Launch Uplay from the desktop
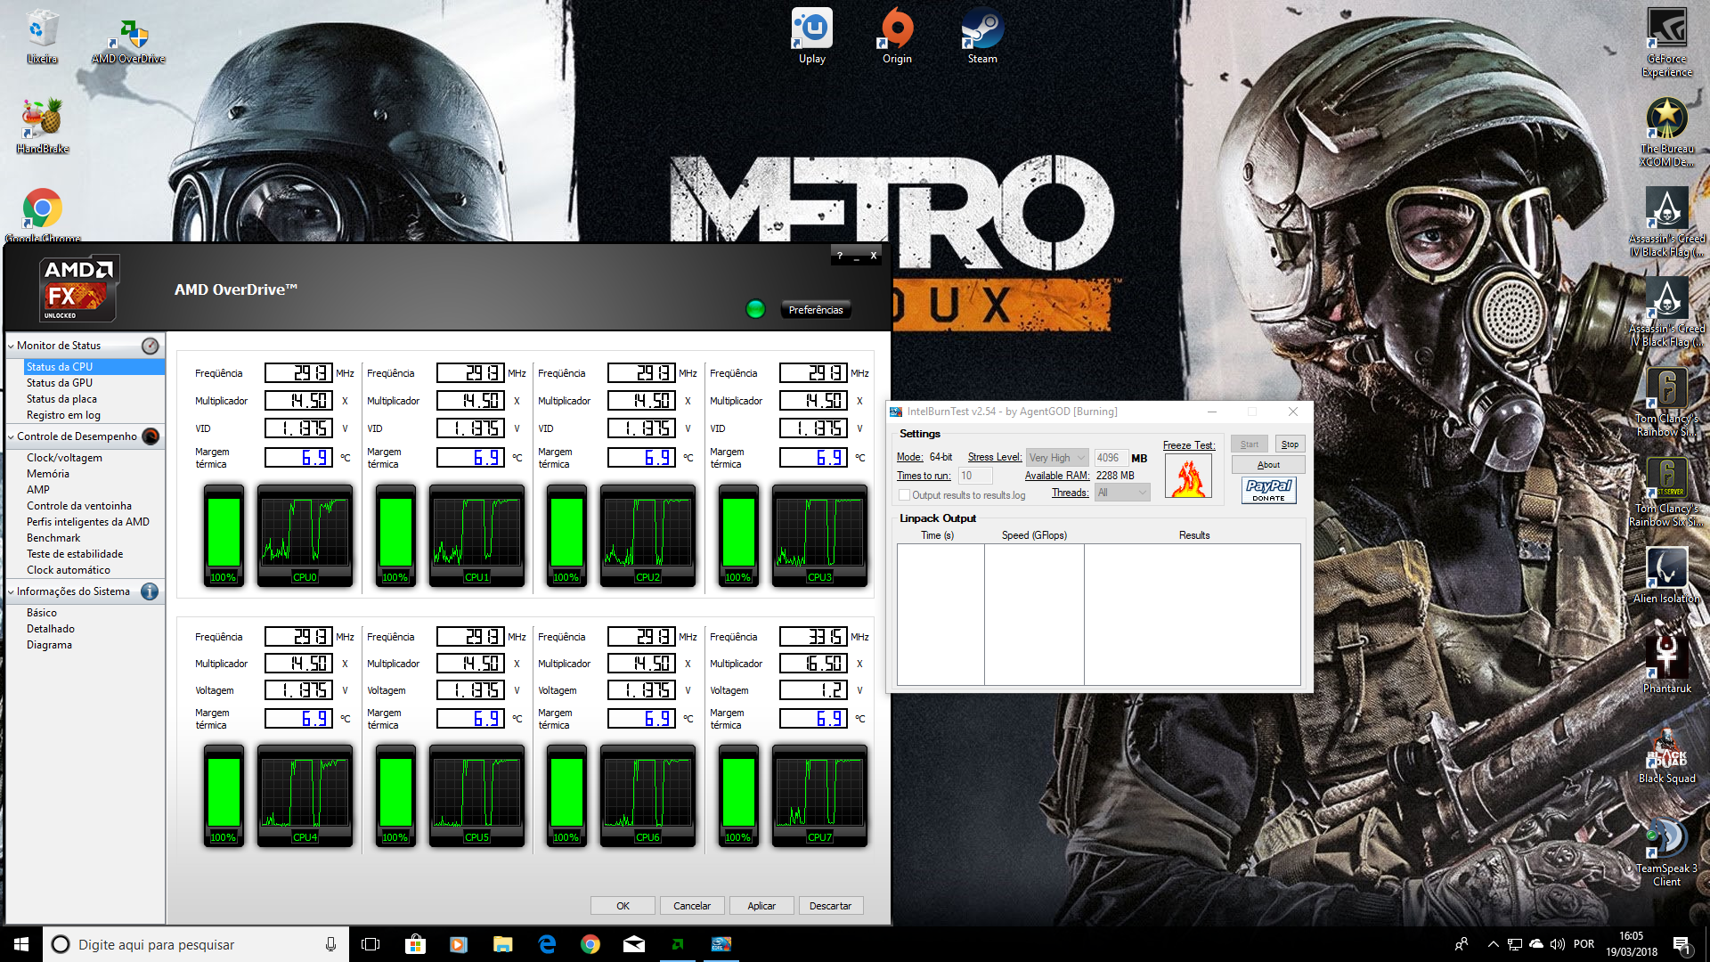This screenshot has width=1710, height=962. [811, 37]
